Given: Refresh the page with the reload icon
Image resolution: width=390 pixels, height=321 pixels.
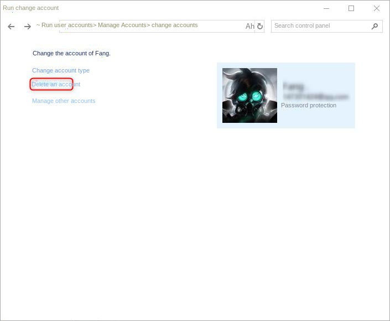Looking at the screenshot, I should coord(260,26).
